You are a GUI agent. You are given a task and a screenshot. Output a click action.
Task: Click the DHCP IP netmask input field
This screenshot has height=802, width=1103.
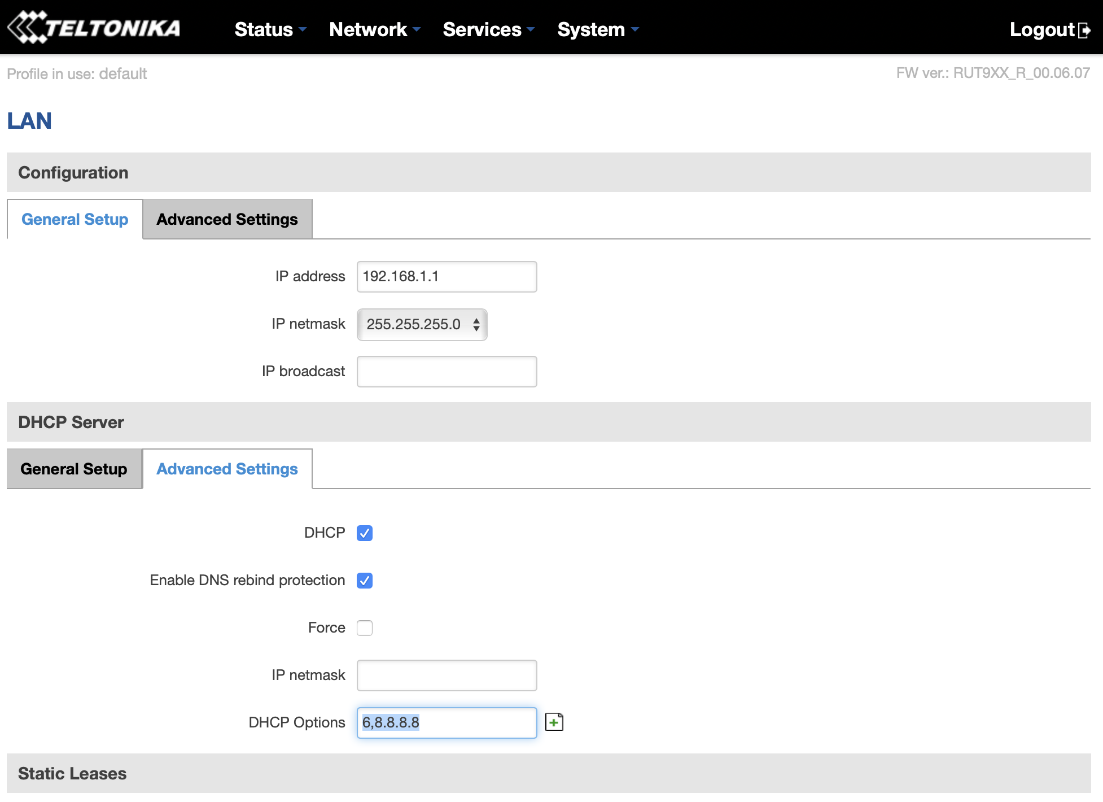click(x=447, y=675)
